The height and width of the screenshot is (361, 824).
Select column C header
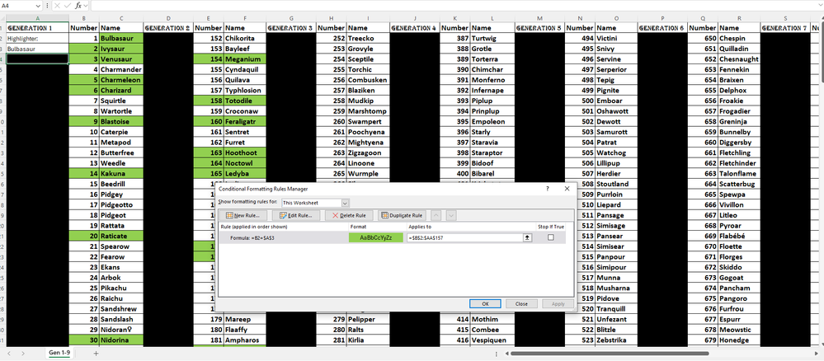click(121, 18)
